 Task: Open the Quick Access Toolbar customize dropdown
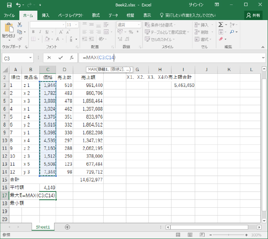40,5
